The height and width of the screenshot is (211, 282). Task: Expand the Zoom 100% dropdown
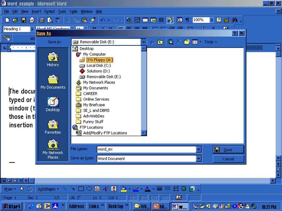click(x=212, y=20)
